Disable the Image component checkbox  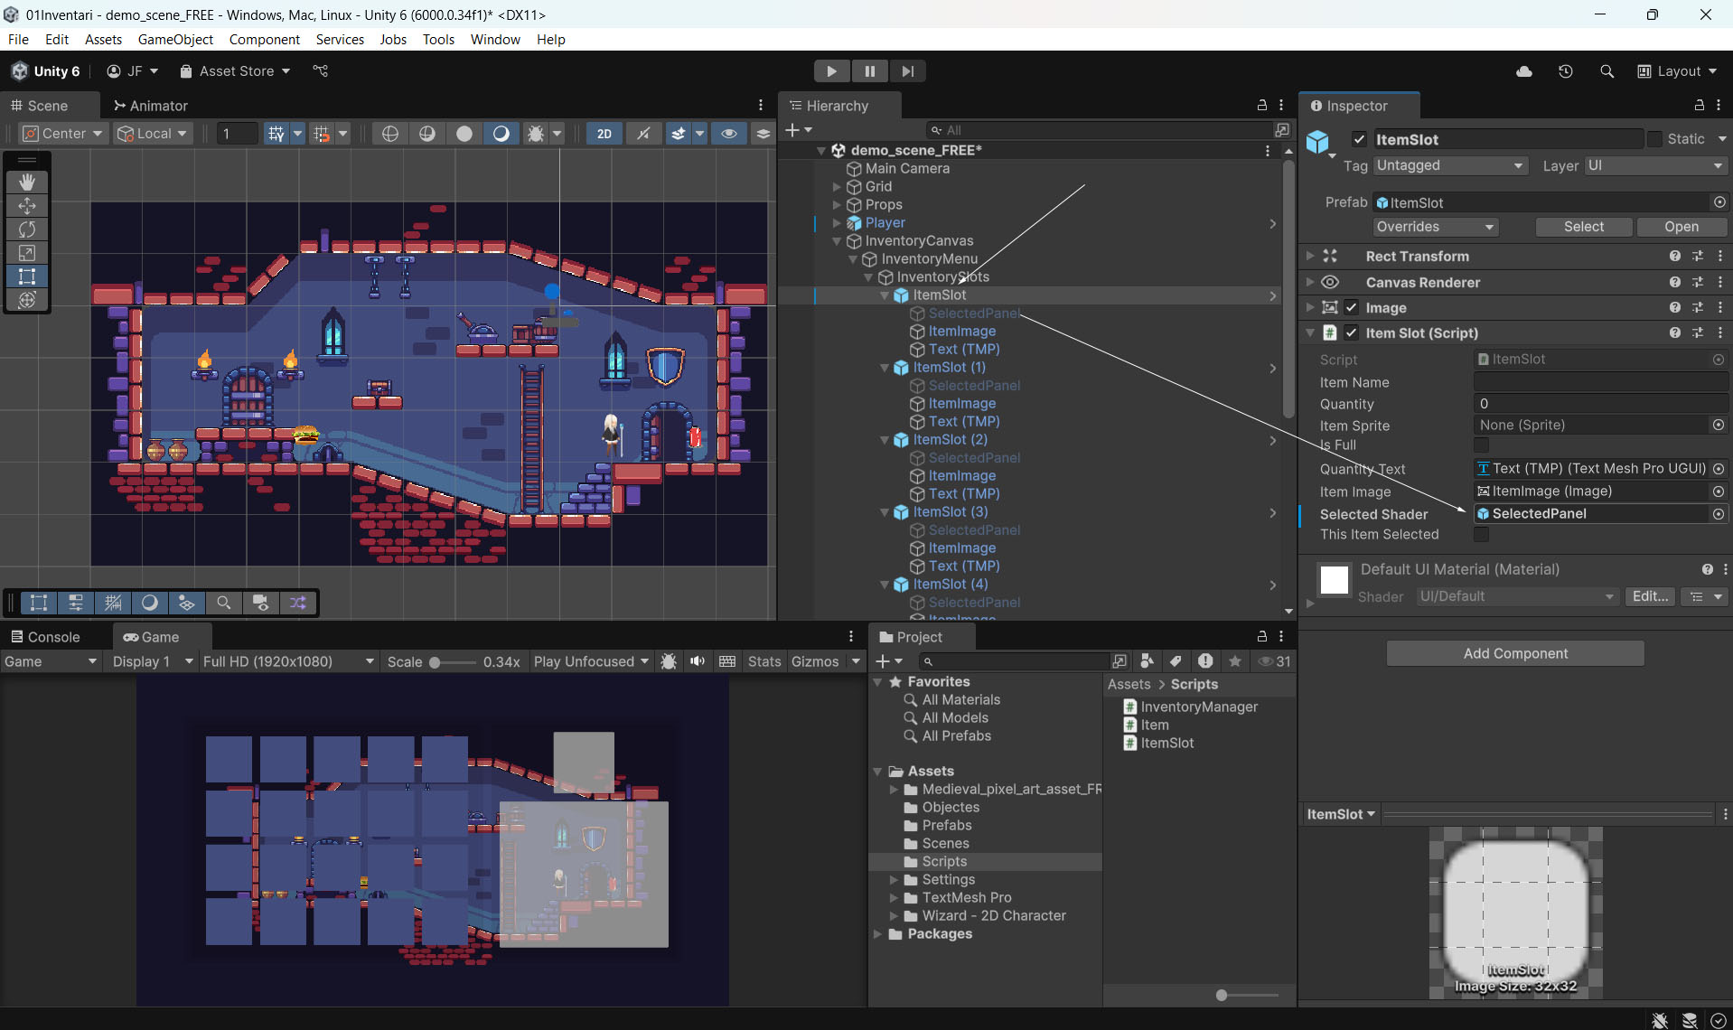(x=1351, y=308)
